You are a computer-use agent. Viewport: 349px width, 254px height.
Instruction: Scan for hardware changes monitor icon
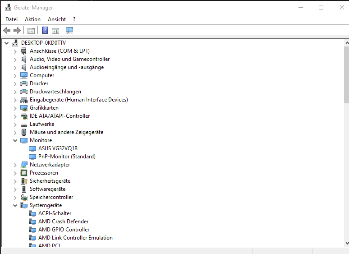tap(69, 31)
